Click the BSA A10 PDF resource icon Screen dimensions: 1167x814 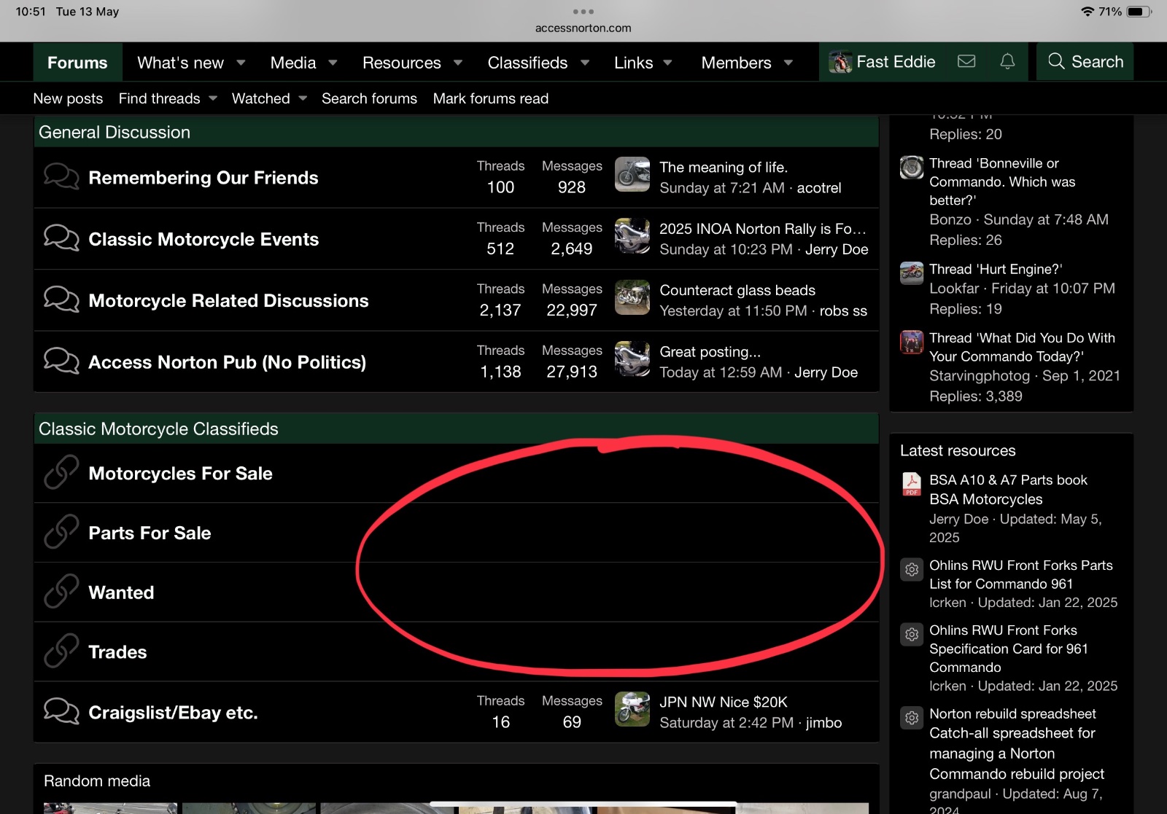(x=912, y=484)
